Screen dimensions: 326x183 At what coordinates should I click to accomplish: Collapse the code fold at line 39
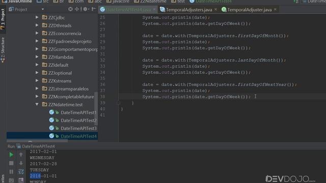119,103
